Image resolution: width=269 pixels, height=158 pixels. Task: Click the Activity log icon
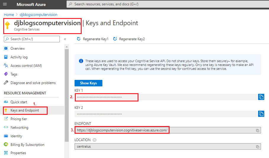point(6,57)
